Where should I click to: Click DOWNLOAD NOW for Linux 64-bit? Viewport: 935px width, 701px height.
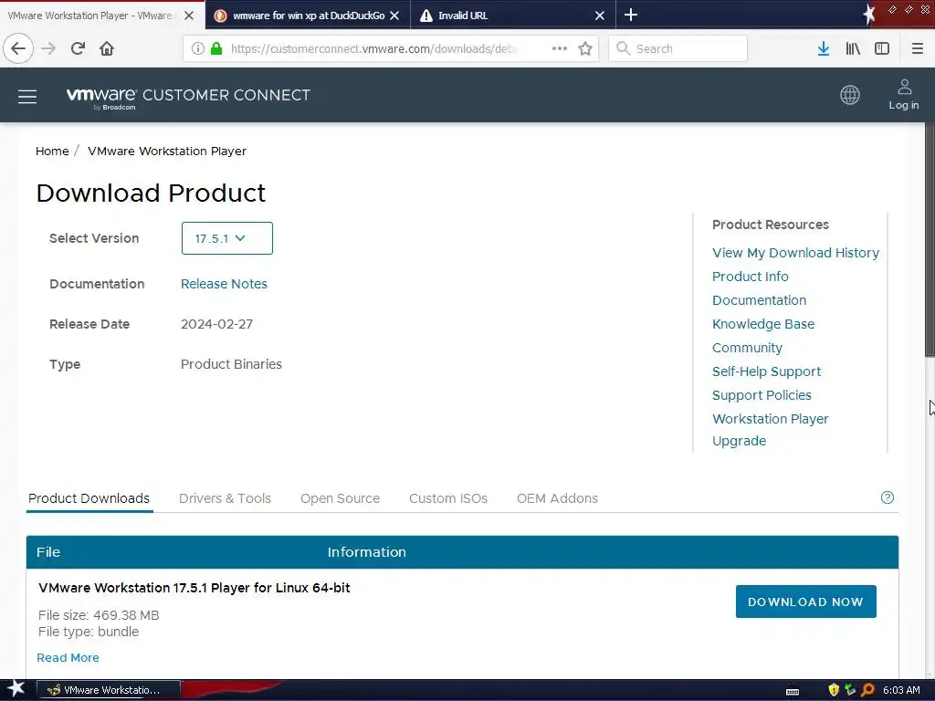click(x=805, y=602)
